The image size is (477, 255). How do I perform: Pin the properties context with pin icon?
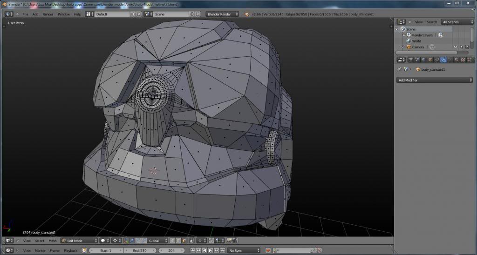coord(399,69)
